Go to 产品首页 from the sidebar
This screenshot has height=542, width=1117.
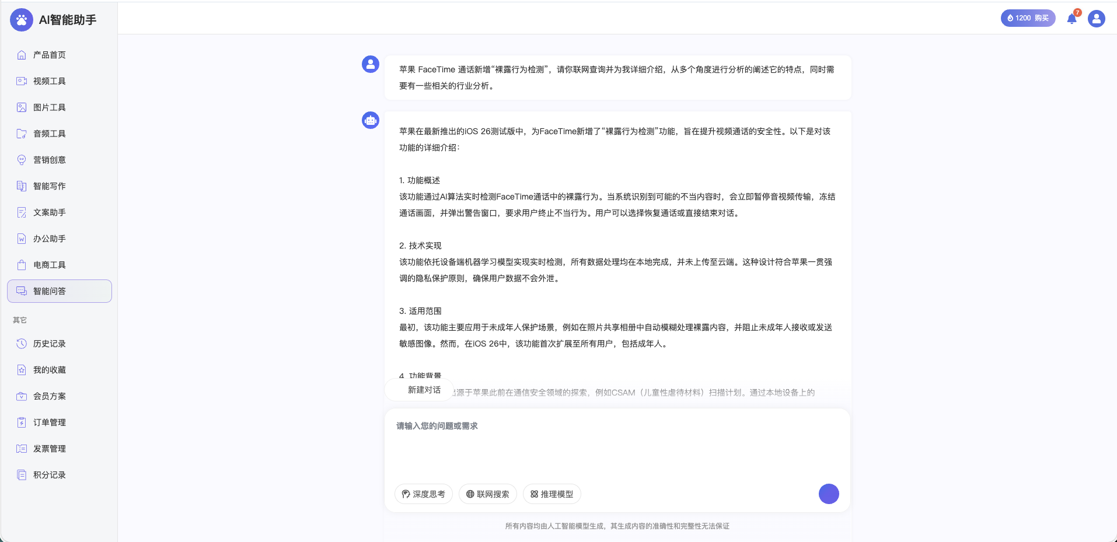point(50,54)
